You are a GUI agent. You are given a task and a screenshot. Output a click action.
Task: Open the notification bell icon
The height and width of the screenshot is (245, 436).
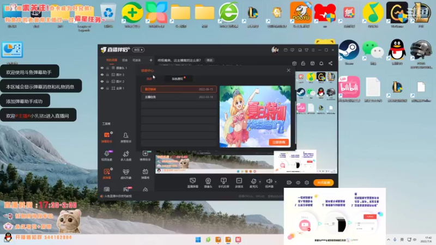click(x=321, y=63)
